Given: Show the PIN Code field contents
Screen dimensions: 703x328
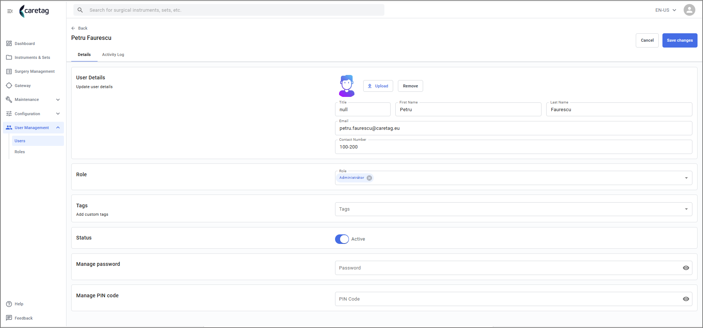Looking at the screenshot, I should click(686, 299).
